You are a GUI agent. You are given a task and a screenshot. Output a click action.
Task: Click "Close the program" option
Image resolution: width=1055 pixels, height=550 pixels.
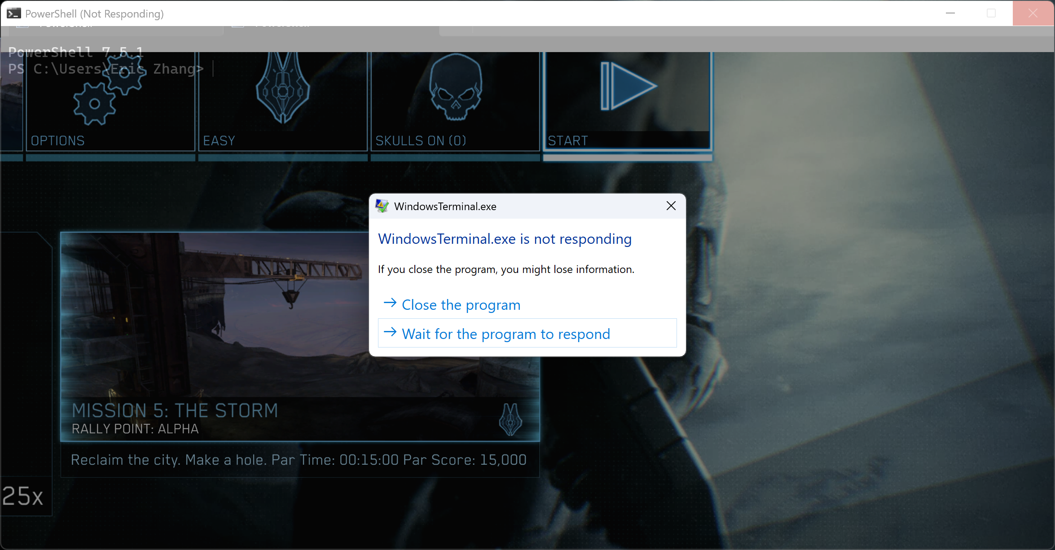tap(527, 305)
